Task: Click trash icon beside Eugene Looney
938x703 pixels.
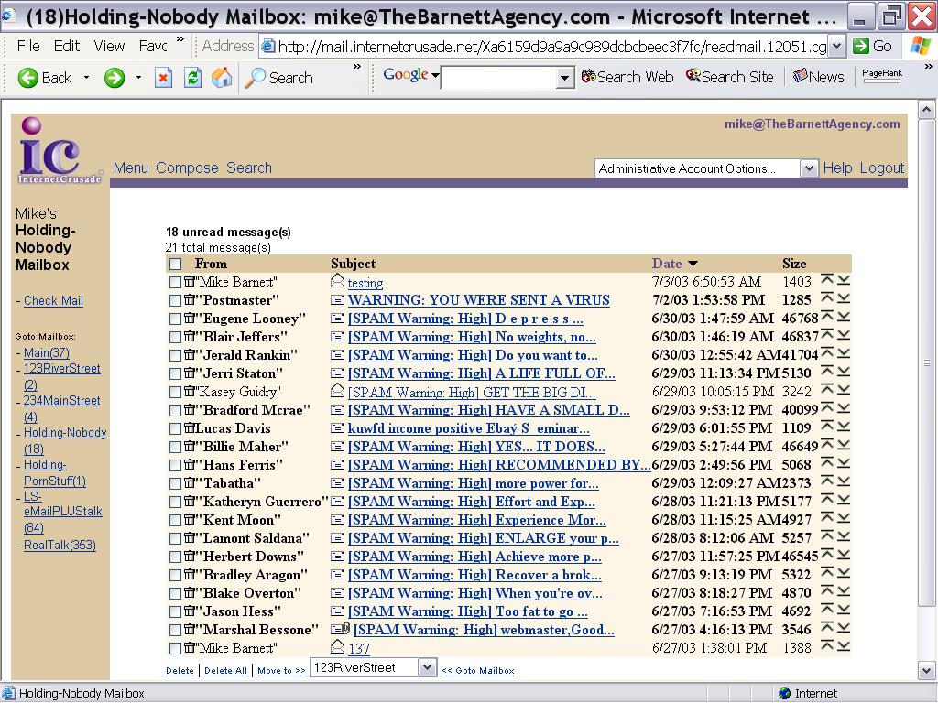Action: pos(189,318)
